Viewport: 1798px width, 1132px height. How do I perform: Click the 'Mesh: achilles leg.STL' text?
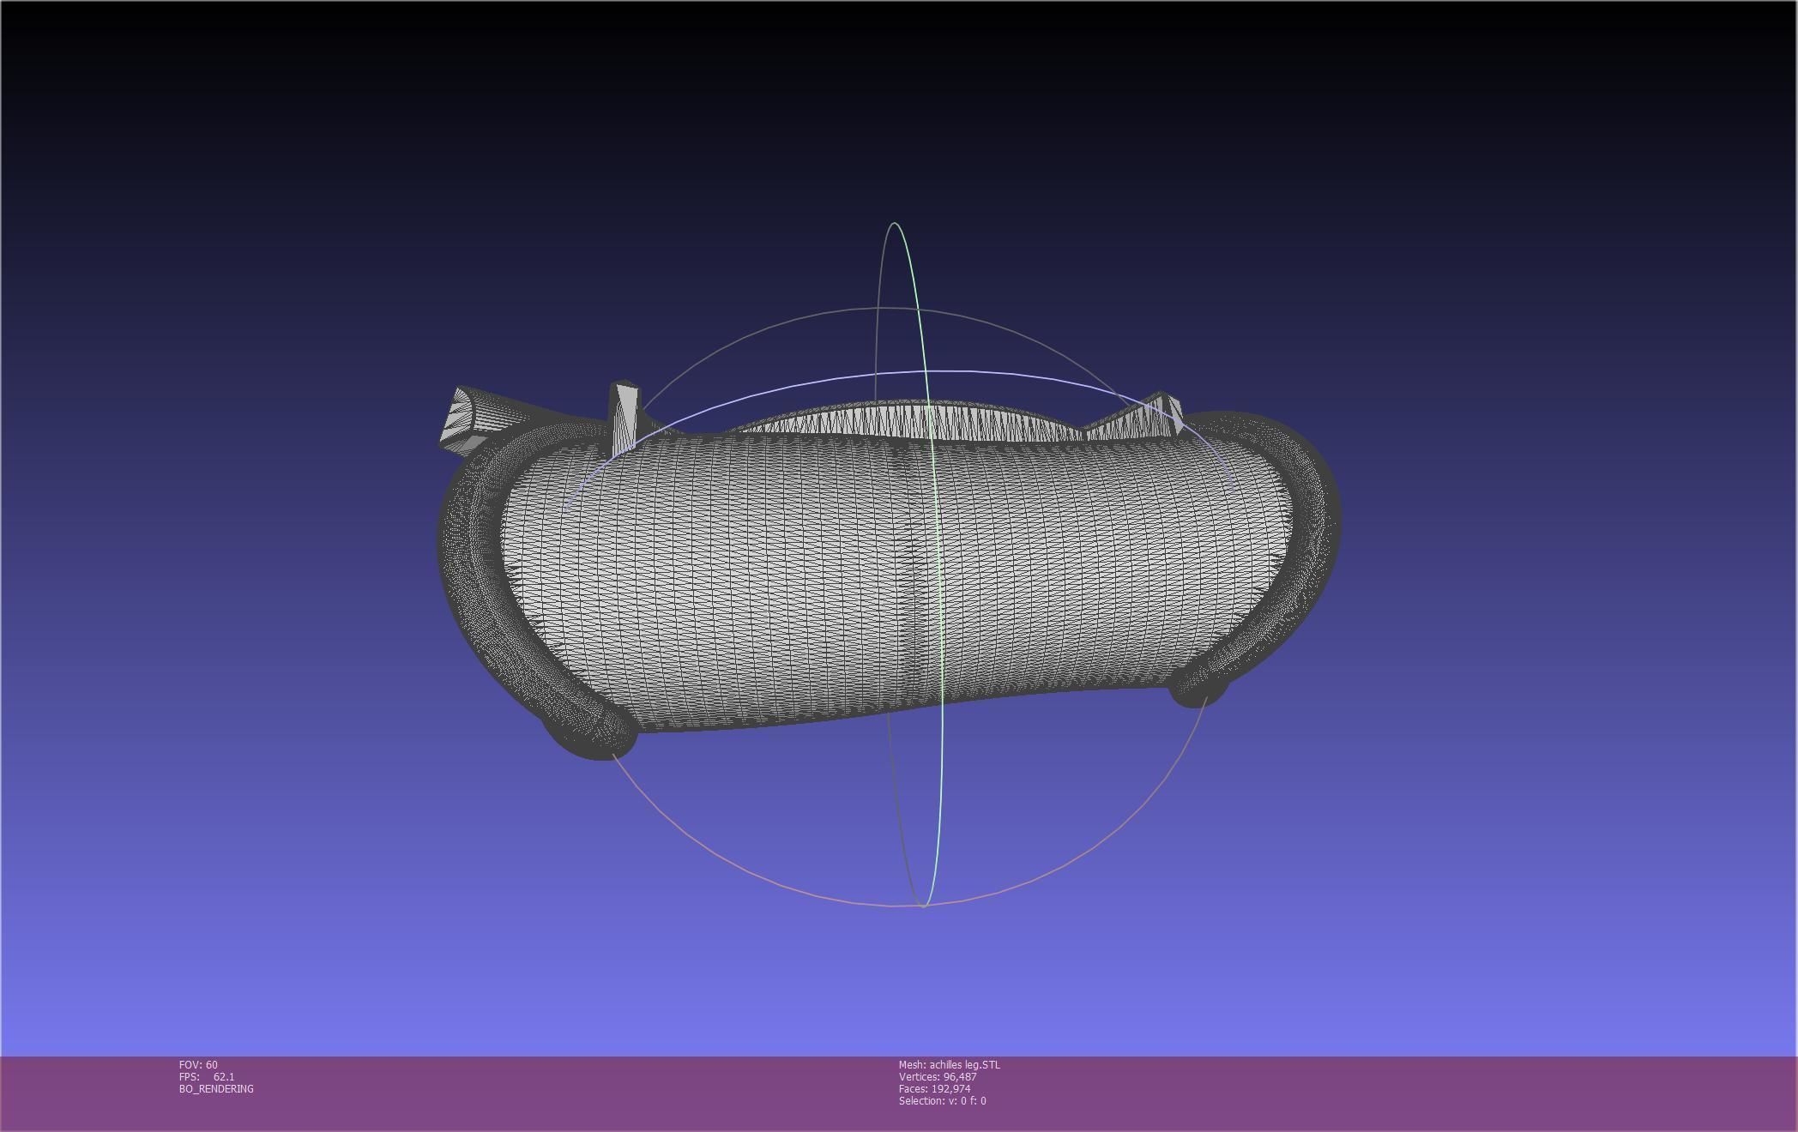coord(950,1064)
